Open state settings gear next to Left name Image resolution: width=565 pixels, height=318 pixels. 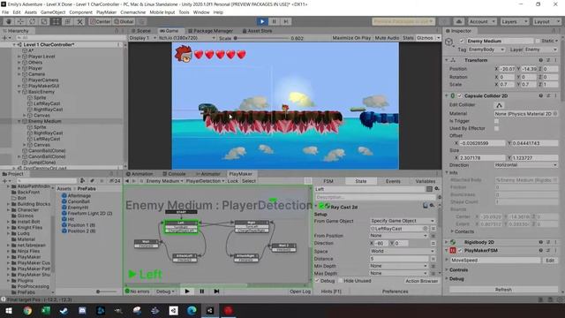click(x=437, y=188)
